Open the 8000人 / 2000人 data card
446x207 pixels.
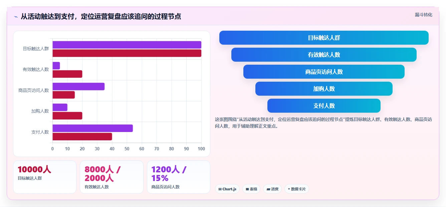click(111, 177)
